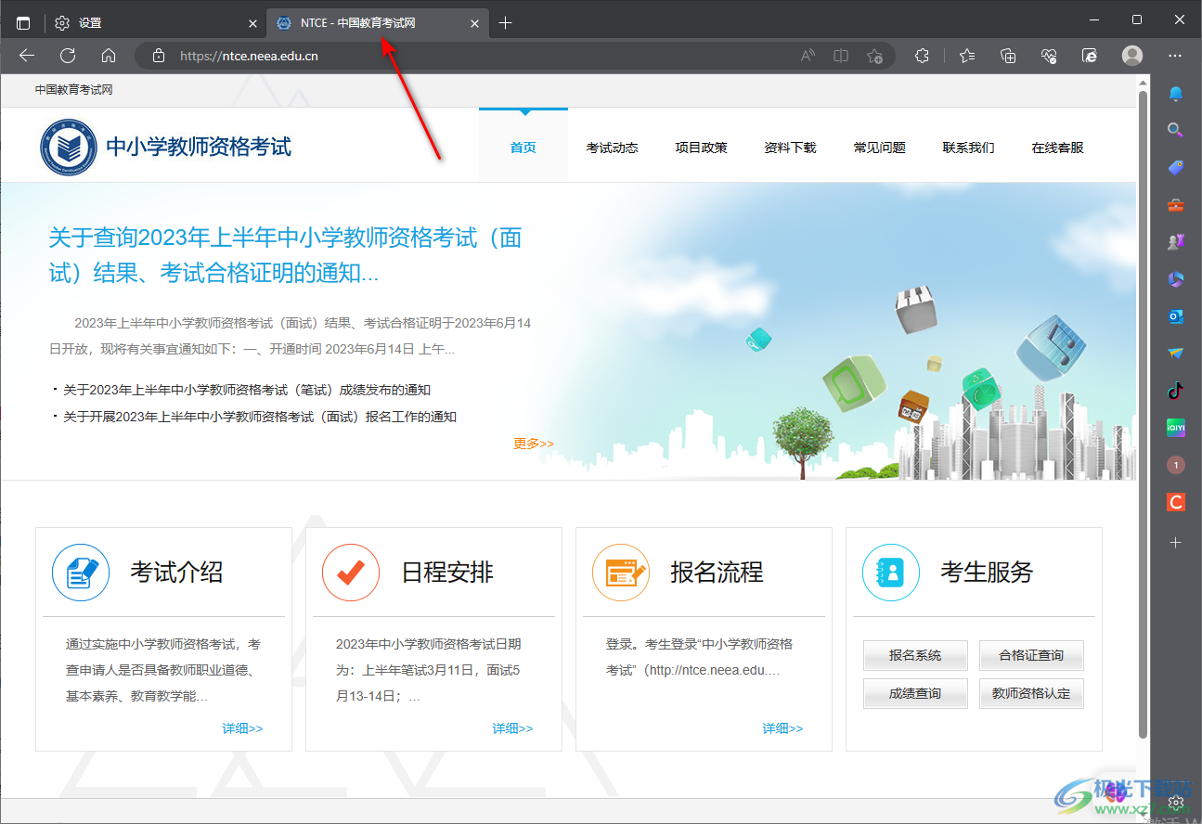Open 考试动态 navigation item
Screen dimensions: 1202x824
[x=613, y=148]
